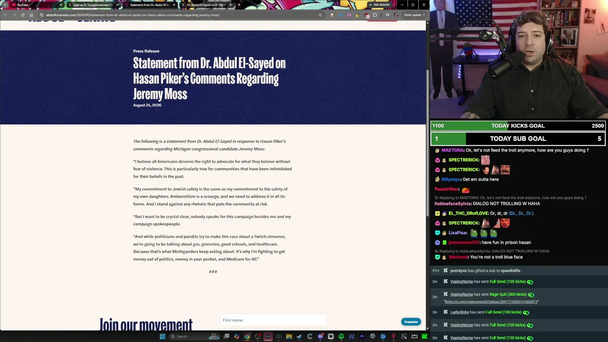Screen dimensions: 608x342
Task: Click post4pox in the gifted sub entry
Action: (458, 271)
